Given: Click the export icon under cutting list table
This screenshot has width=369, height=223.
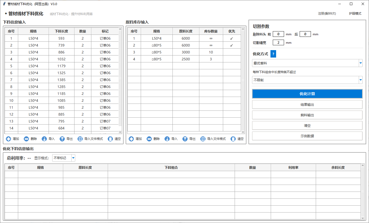Looking at the screenshot, I should [x=62, y=139].
